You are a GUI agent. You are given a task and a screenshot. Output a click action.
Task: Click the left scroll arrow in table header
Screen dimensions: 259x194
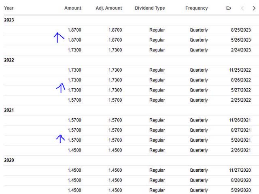[x=243, y=8]
